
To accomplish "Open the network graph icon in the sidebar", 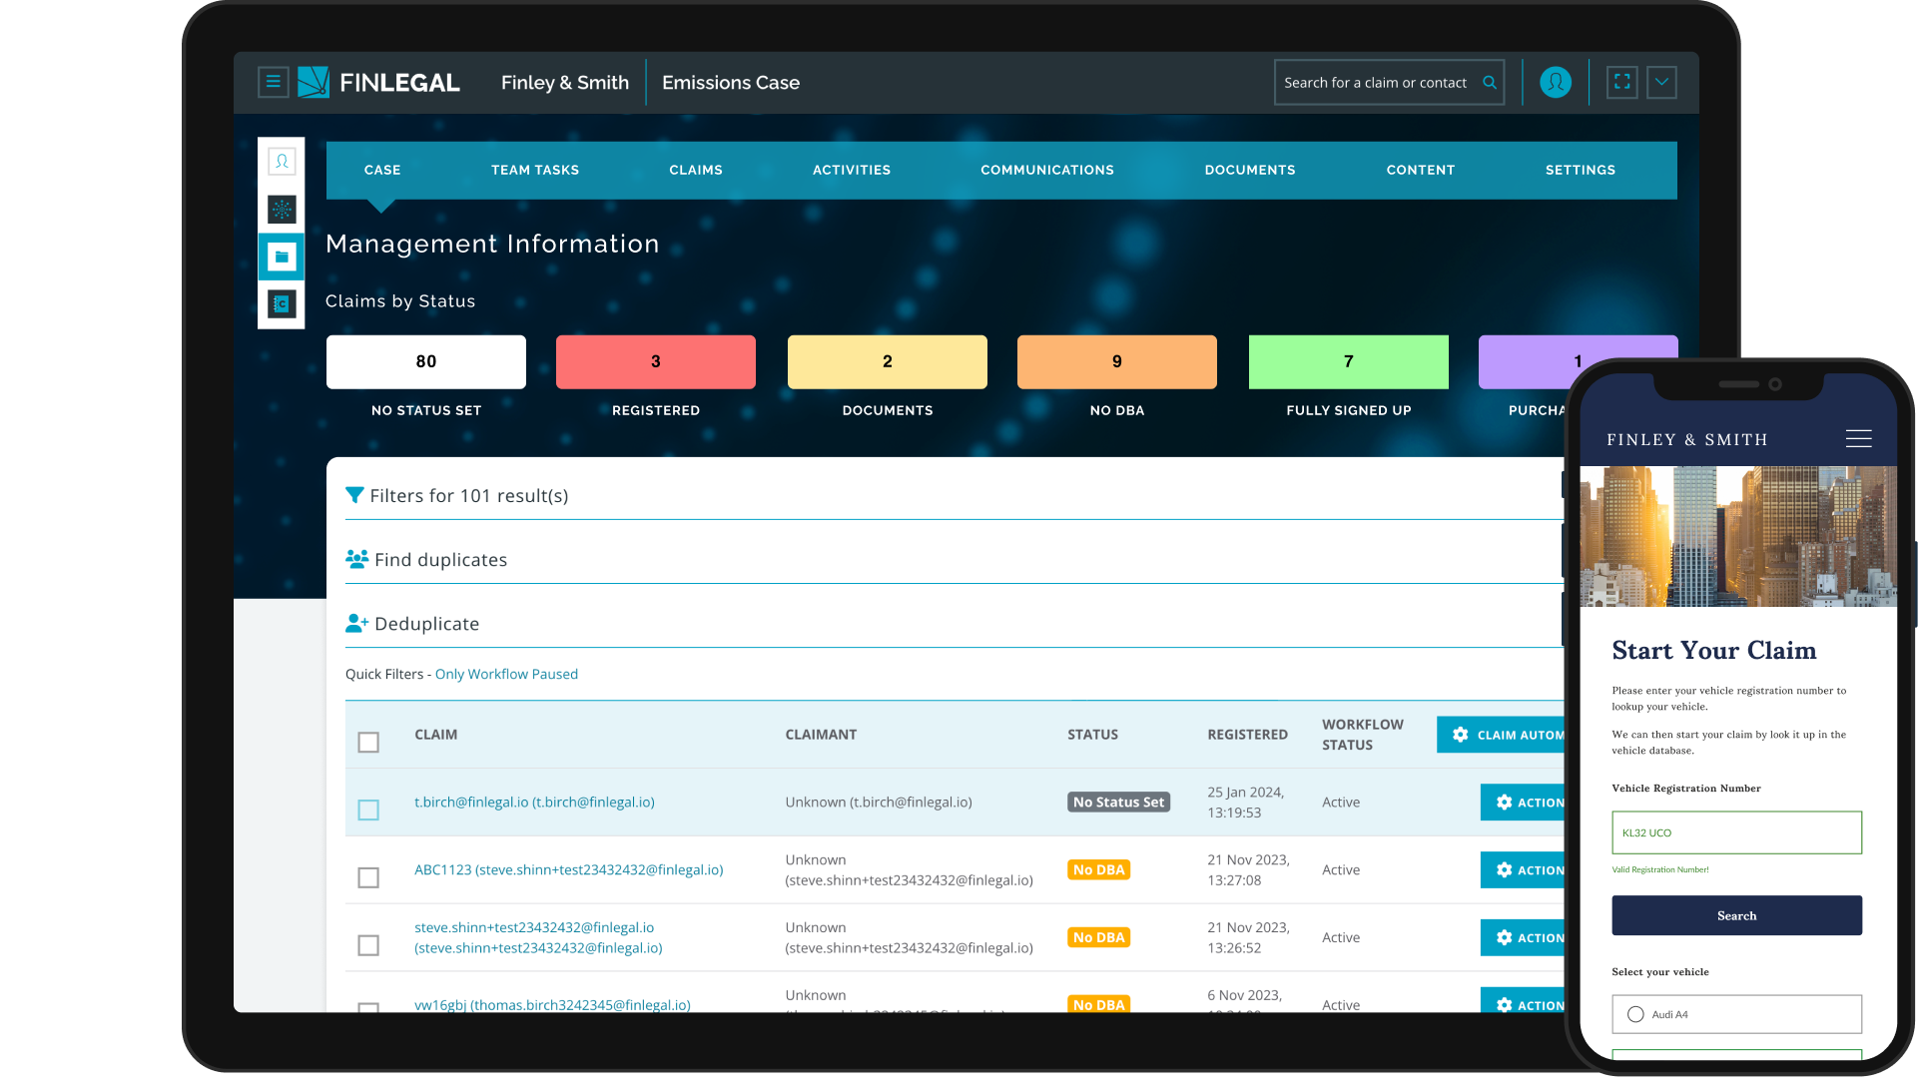I will pyautogui.click(x=282, y=209).
